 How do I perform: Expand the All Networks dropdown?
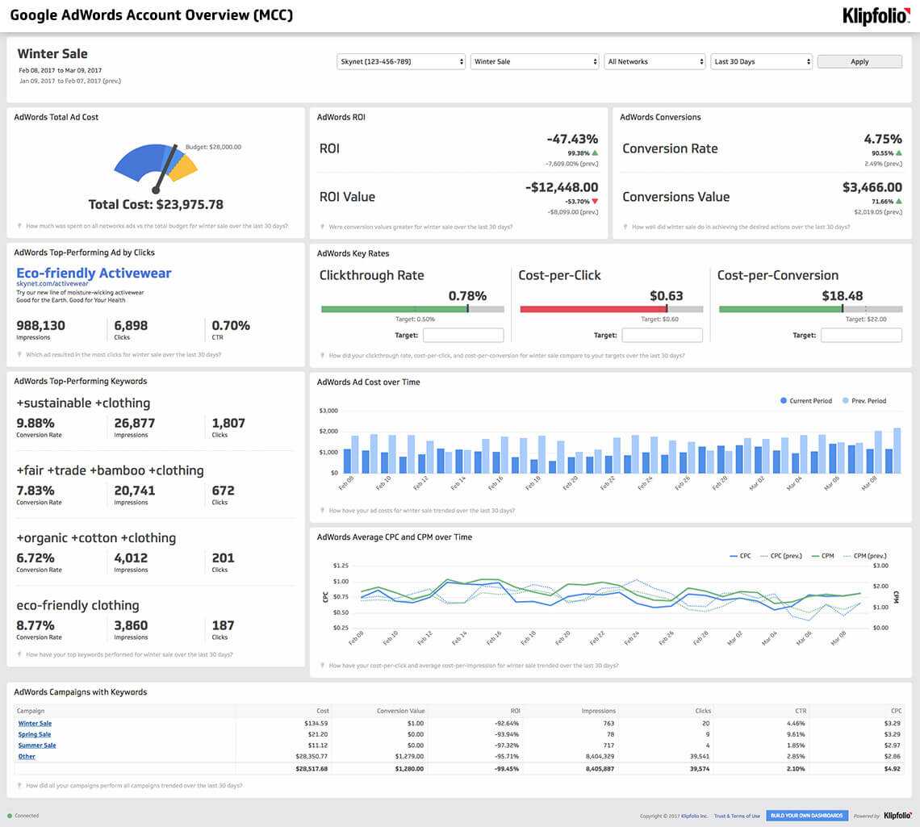coord(654,61)
